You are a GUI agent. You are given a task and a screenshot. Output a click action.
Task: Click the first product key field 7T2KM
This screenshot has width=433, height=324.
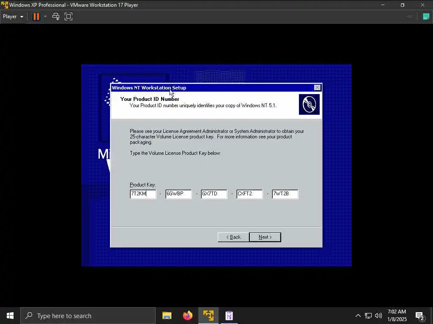point(143,194)
